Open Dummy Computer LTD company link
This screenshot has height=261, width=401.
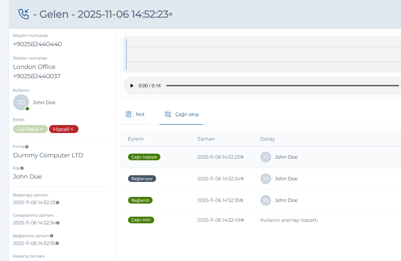(x=48, y=155)
